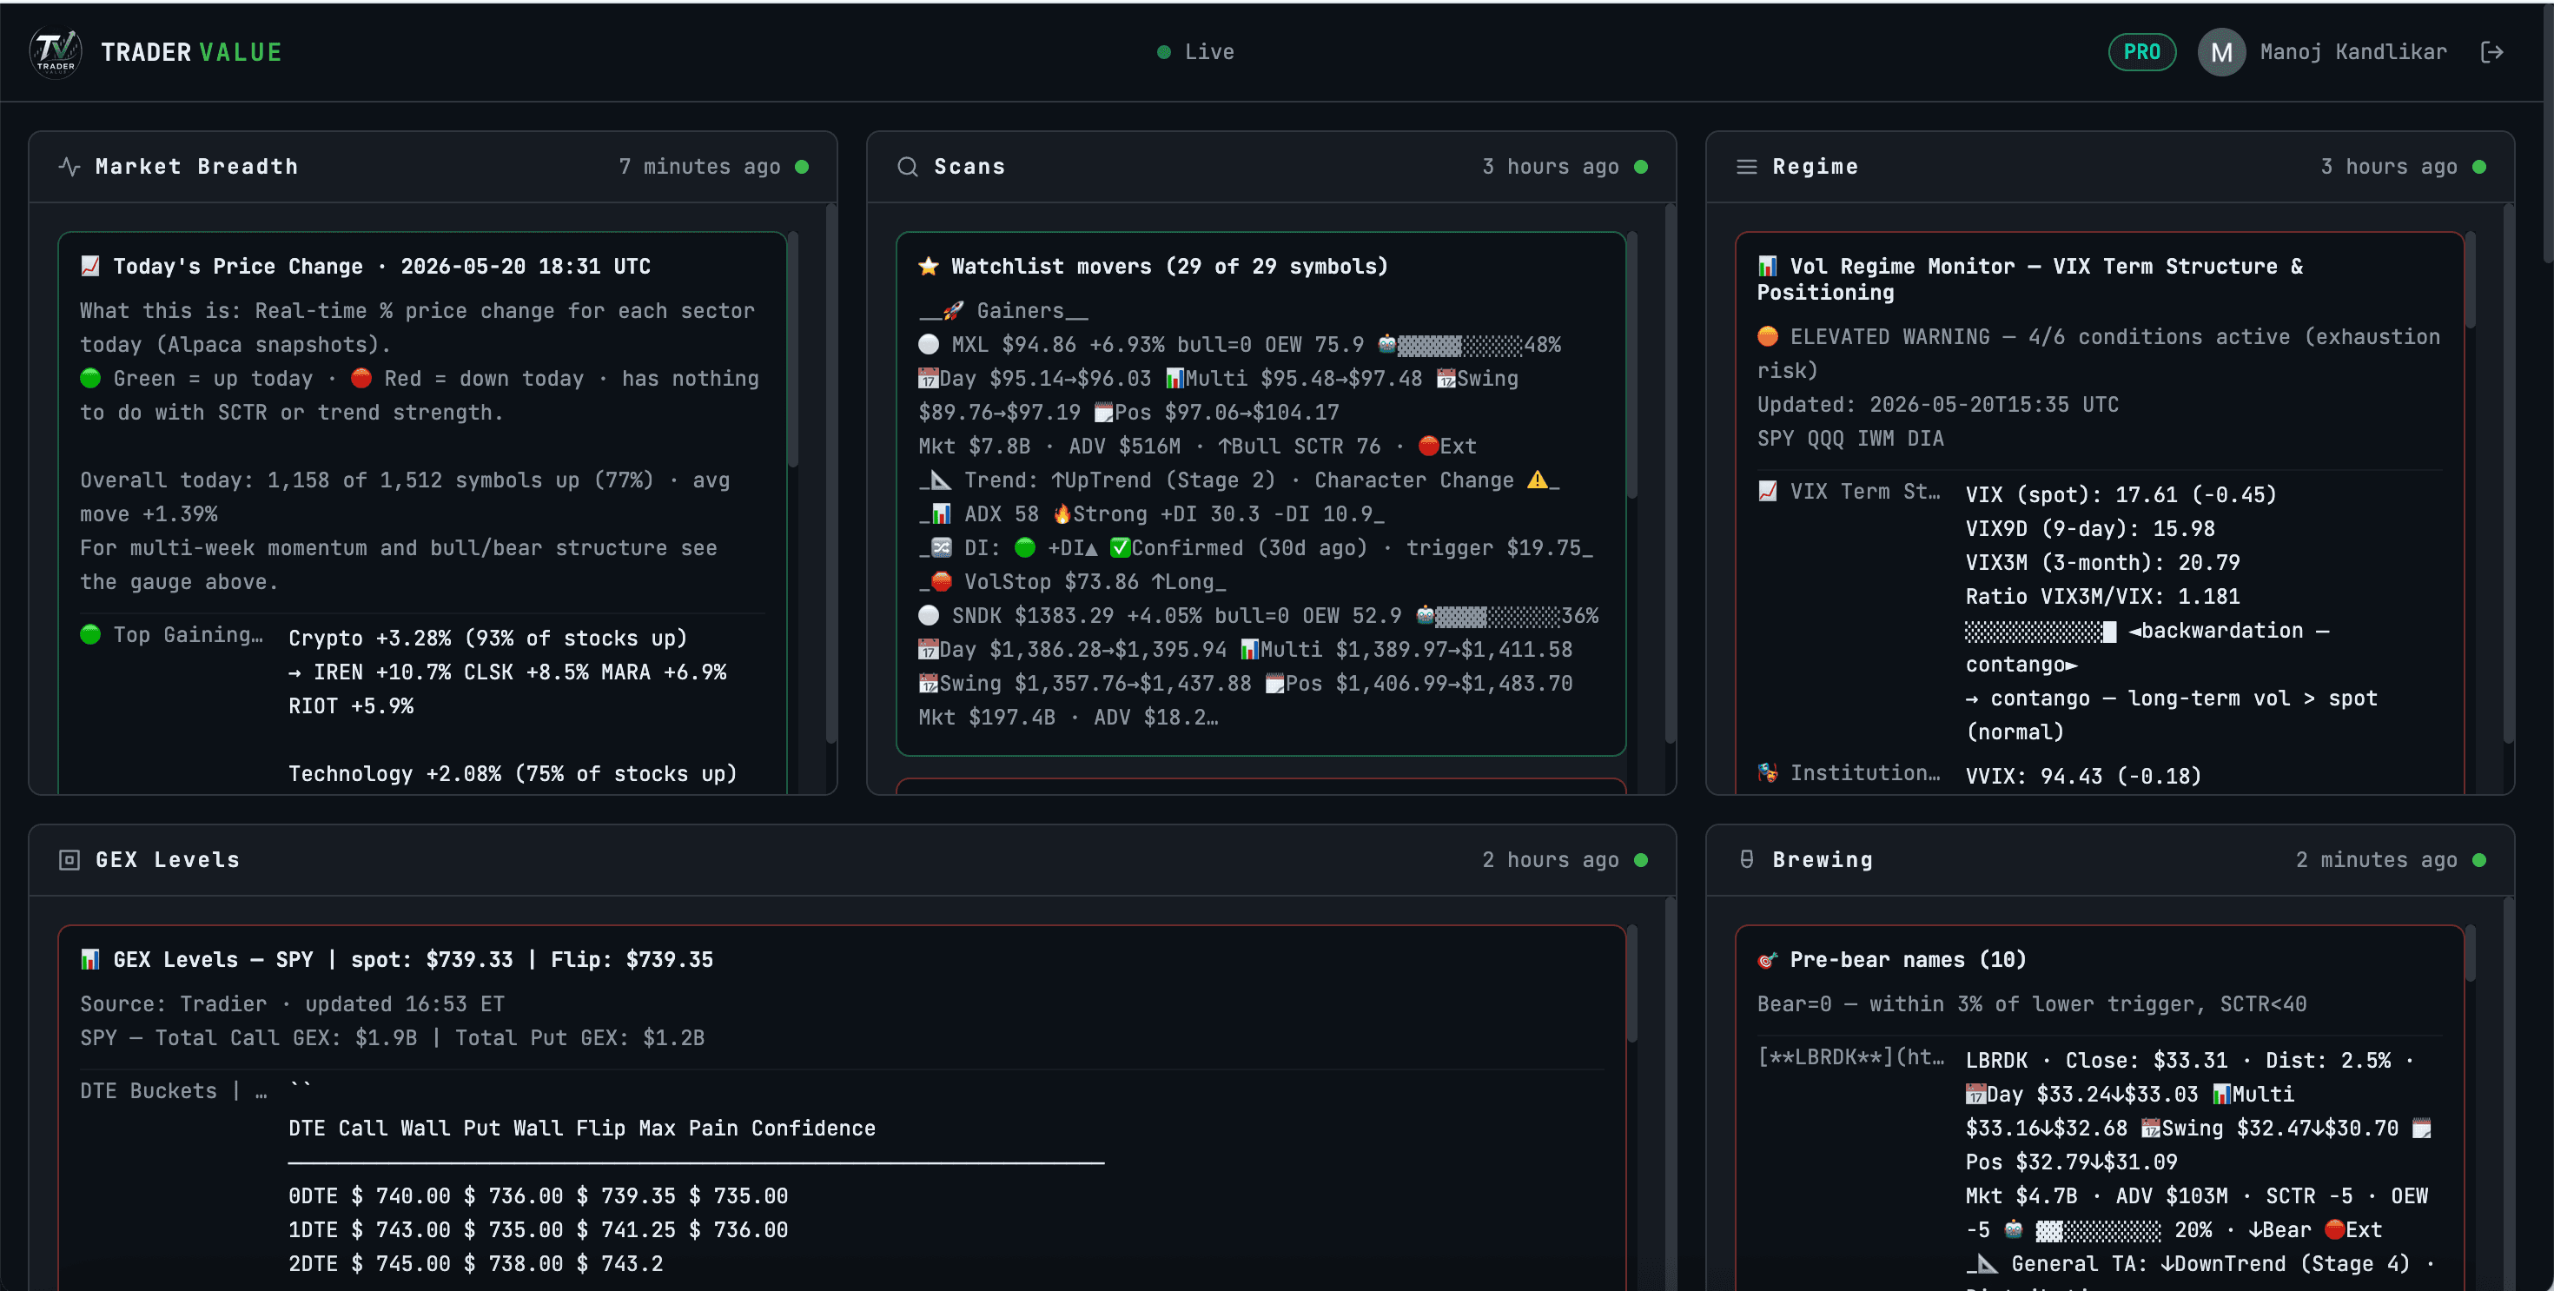This screenshot has width=2554, height=1291.
Task: Click the 0DTE row in GEX table
Action: click(539, 1195)
